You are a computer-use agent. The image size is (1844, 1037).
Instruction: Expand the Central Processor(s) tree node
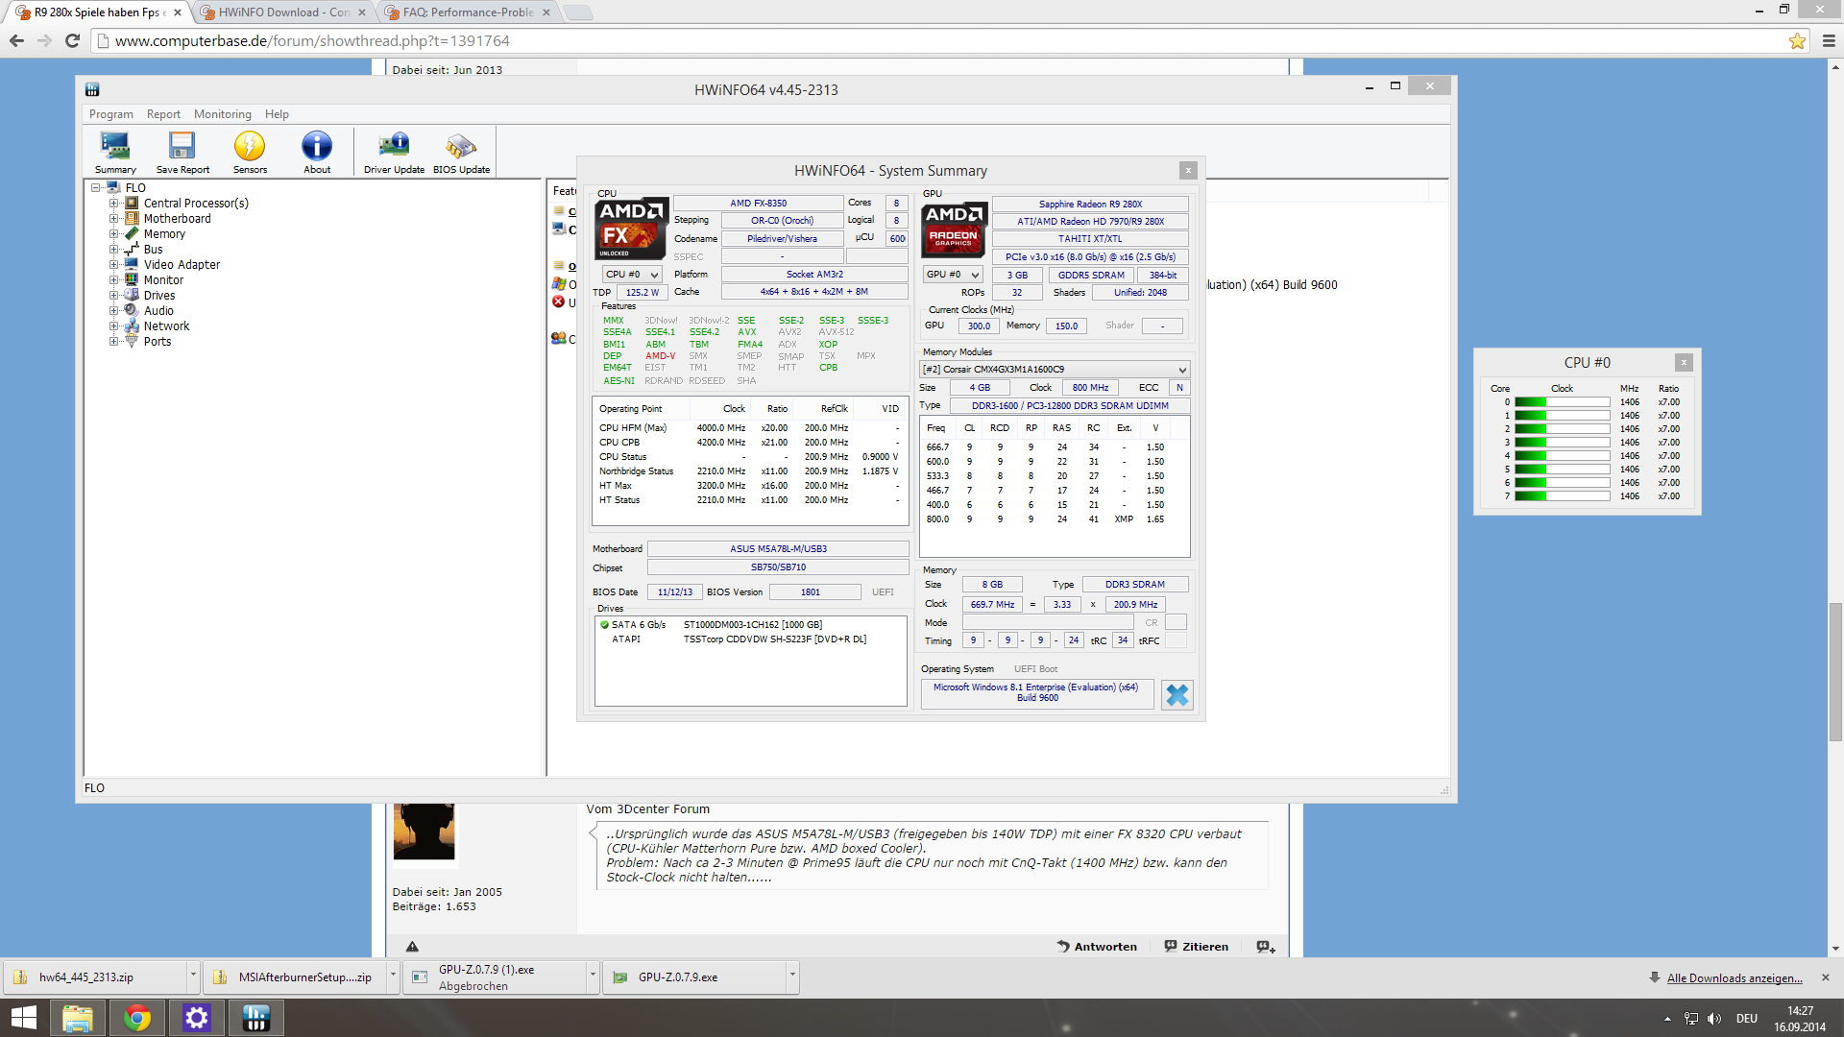point(113,204)
